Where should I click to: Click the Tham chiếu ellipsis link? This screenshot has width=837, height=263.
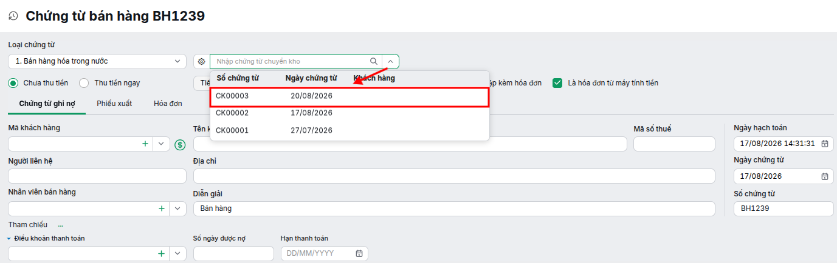coord(61,225)
